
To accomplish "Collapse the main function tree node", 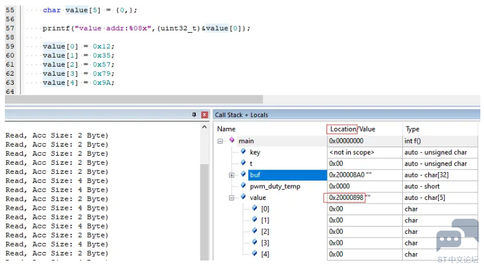I will [220, 141].
